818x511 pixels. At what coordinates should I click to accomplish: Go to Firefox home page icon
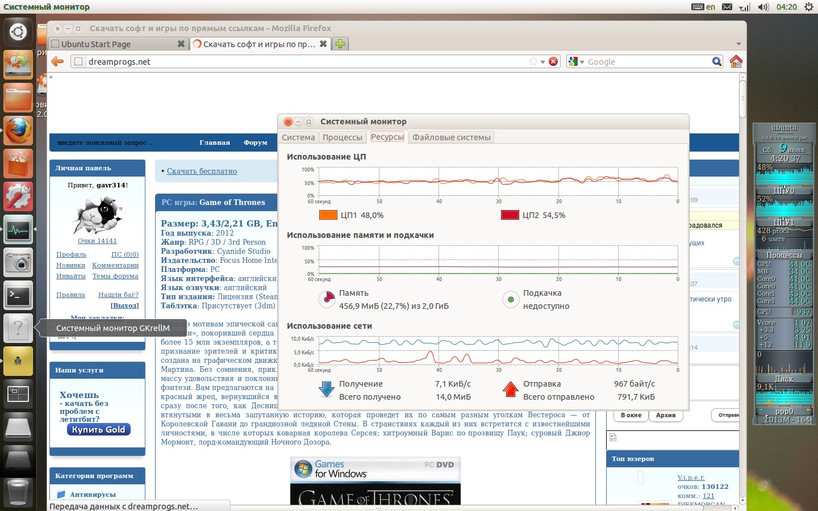pos(736,61)
